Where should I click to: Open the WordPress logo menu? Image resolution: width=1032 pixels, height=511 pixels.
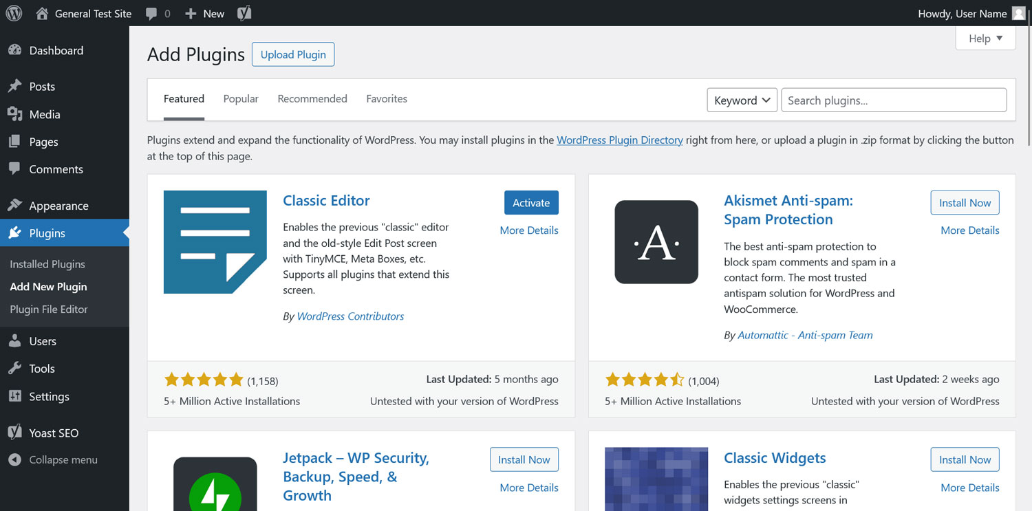14,12
